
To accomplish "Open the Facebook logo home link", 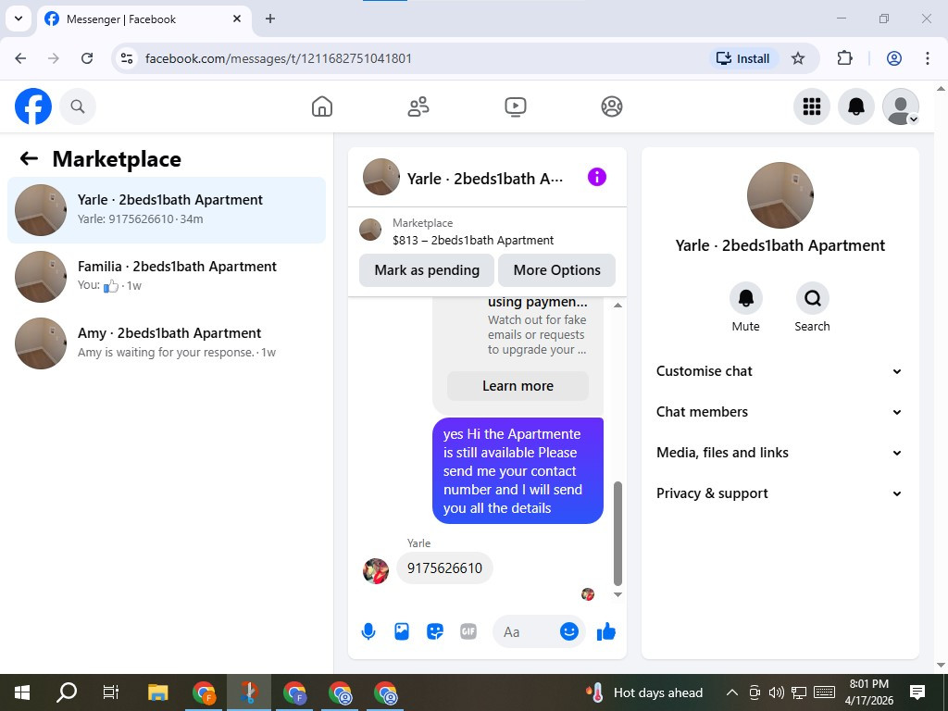I will coord(33,106).
